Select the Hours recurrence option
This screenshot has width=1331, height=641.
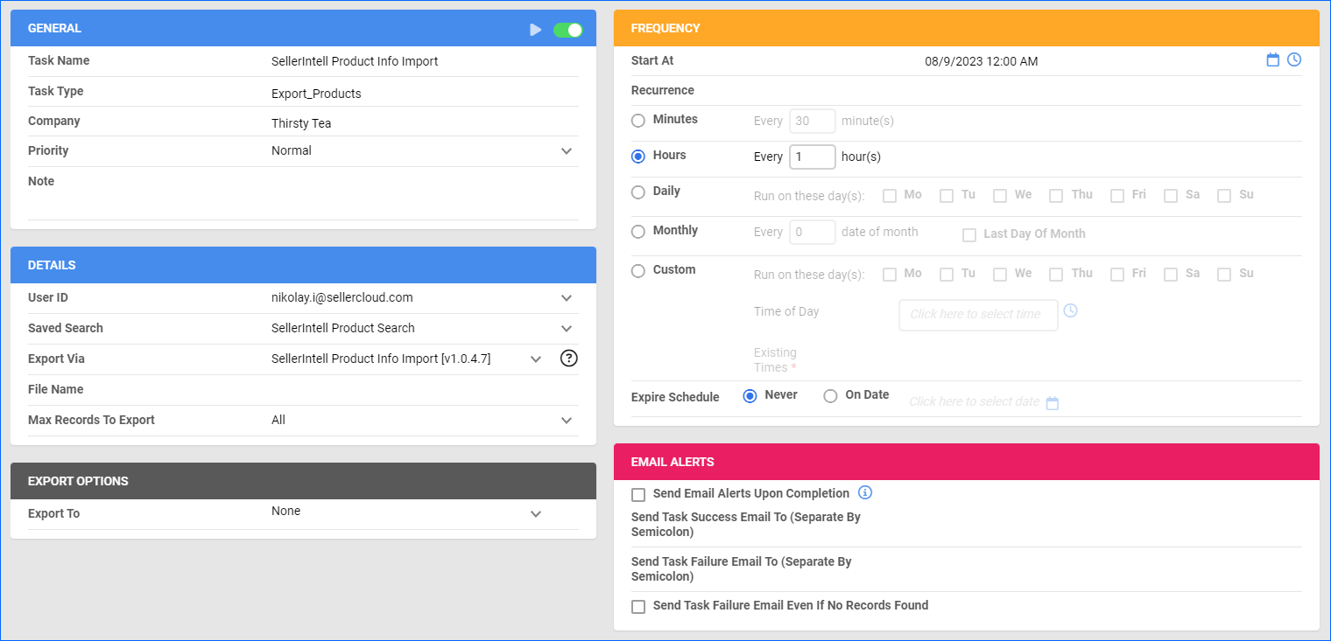coord(638,156)
